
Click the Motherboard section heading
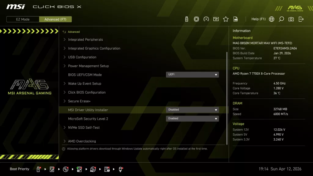click(x=242, y=38)
